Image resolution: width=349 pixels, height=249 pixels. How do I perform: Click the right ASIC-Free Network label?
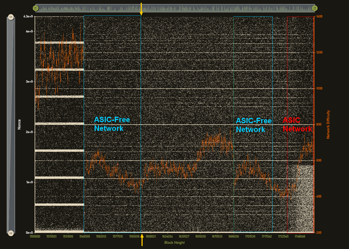[x=254, y=125]
